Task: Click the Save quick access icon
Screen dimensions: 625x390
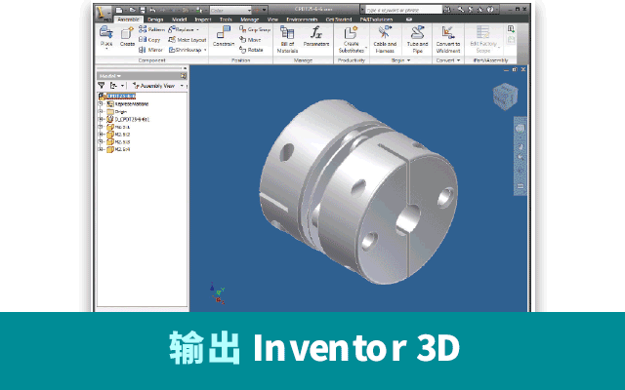Action: click(143, 10)
